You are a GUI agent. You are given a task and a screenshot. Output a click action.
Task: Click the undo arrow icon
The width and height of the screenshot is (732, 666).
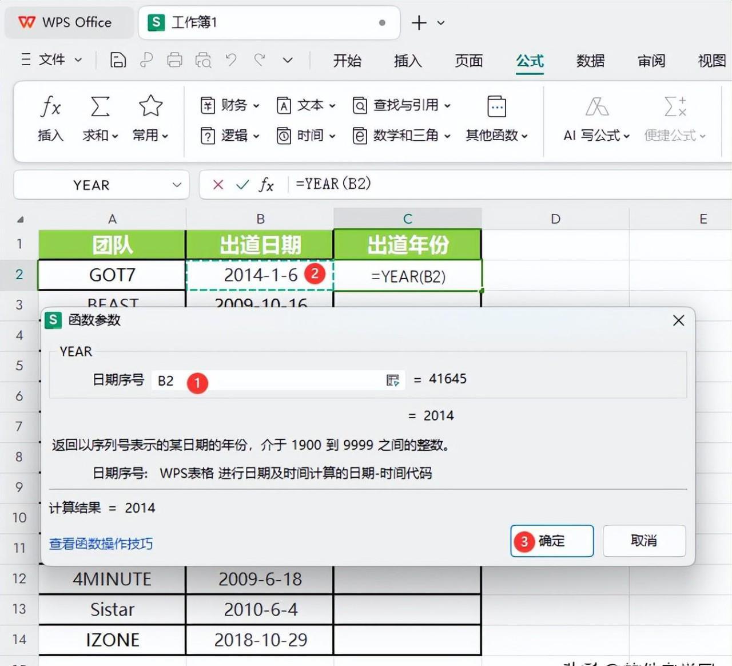coord(231,60)
